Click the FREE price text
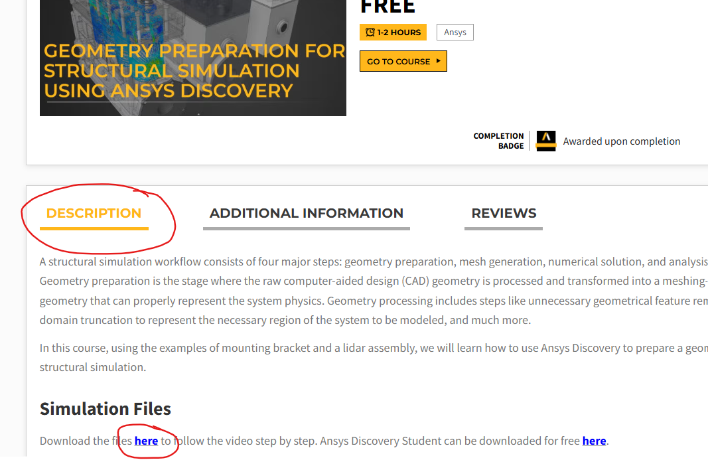The height and width of the screenshot is (460, 708). (x=388, y=7)
